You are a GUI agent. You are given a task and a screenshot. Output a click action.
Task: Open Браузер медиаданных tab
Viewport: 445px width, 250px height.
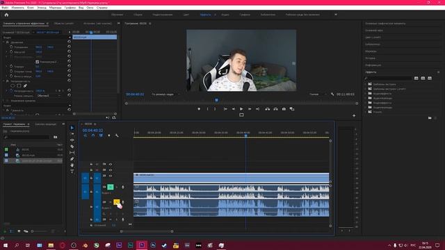pos(45,124)
